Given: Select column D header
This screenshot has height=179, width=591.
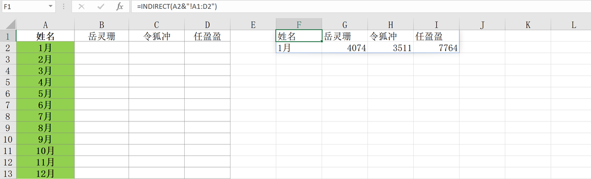Looking at the screenshot, I should [x=207, y=25].
